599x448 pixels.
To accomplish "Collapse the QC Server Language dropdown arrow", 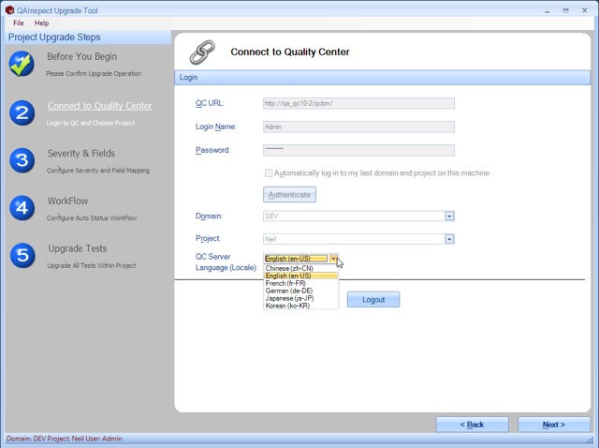I will pyautogui.click(x=333, y=259).
